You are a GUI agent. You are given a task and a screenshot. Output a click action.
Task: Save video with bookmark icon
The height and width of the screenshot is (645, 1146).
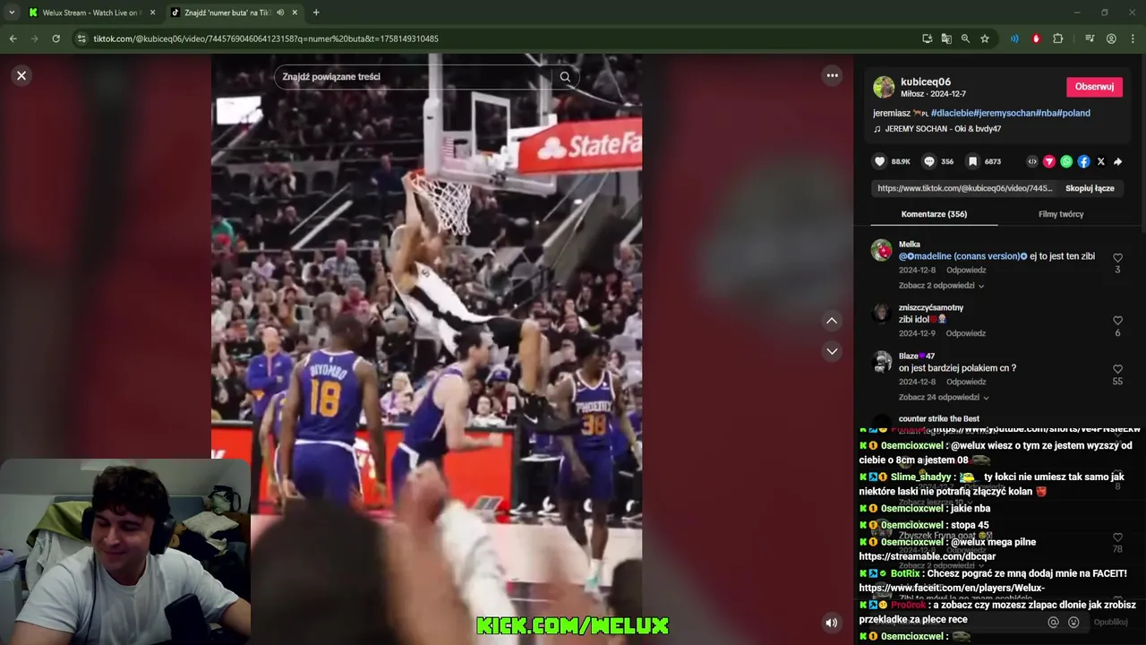(972, 161)
